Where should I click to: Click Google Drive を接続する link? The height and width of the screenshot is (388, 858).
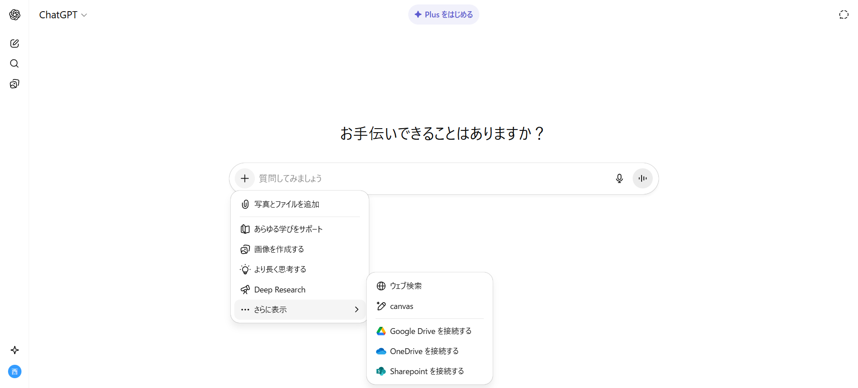tap(430, 331)
